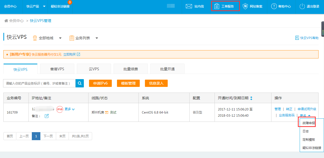Click the 申请IPv6 orange button
The height and width of the screenshot is (158, 324).
coord(100,83)
